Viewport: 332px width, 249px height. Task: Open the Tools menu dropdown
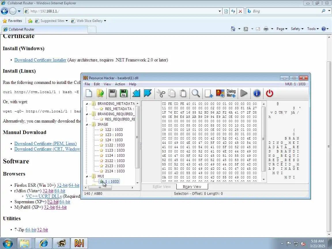[313, 29]
